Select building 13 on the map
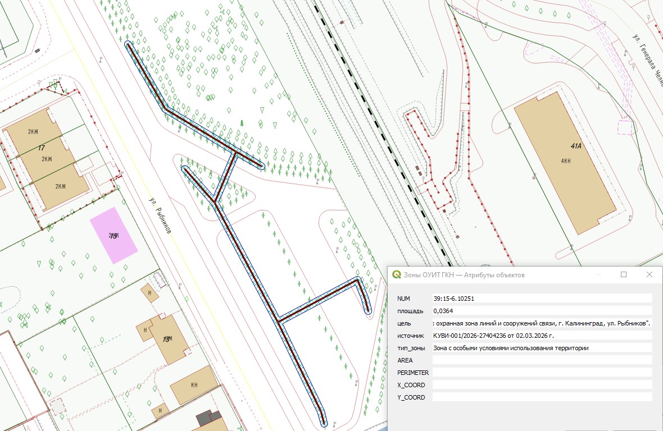The image size is (663, 431). coord(166,338)
